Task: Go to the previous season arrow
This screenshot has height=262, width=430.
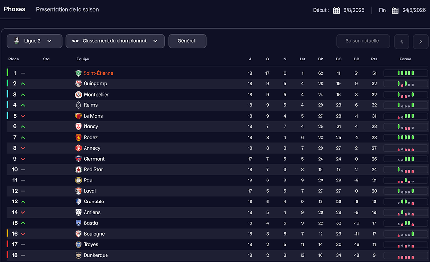Action: point(402,41)
